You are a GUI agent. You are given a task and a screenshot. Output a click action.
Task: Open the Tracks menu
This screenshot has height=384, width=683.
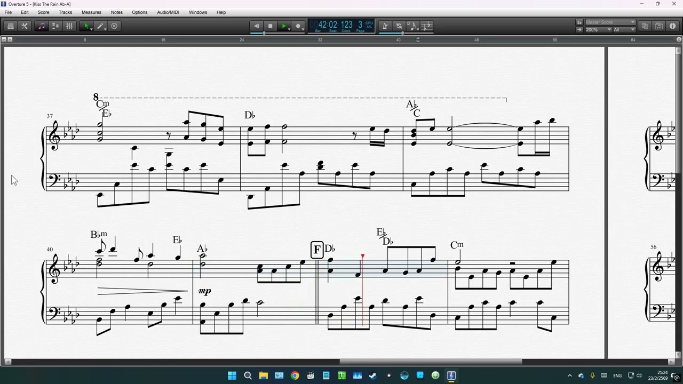(65, 12)
